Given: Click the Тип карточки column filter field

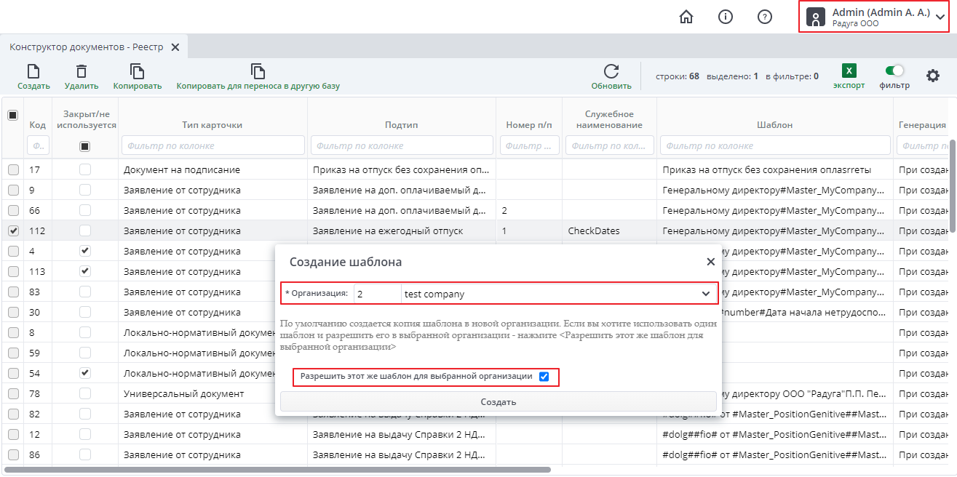Looking at the screenshot, I should 213,145.
